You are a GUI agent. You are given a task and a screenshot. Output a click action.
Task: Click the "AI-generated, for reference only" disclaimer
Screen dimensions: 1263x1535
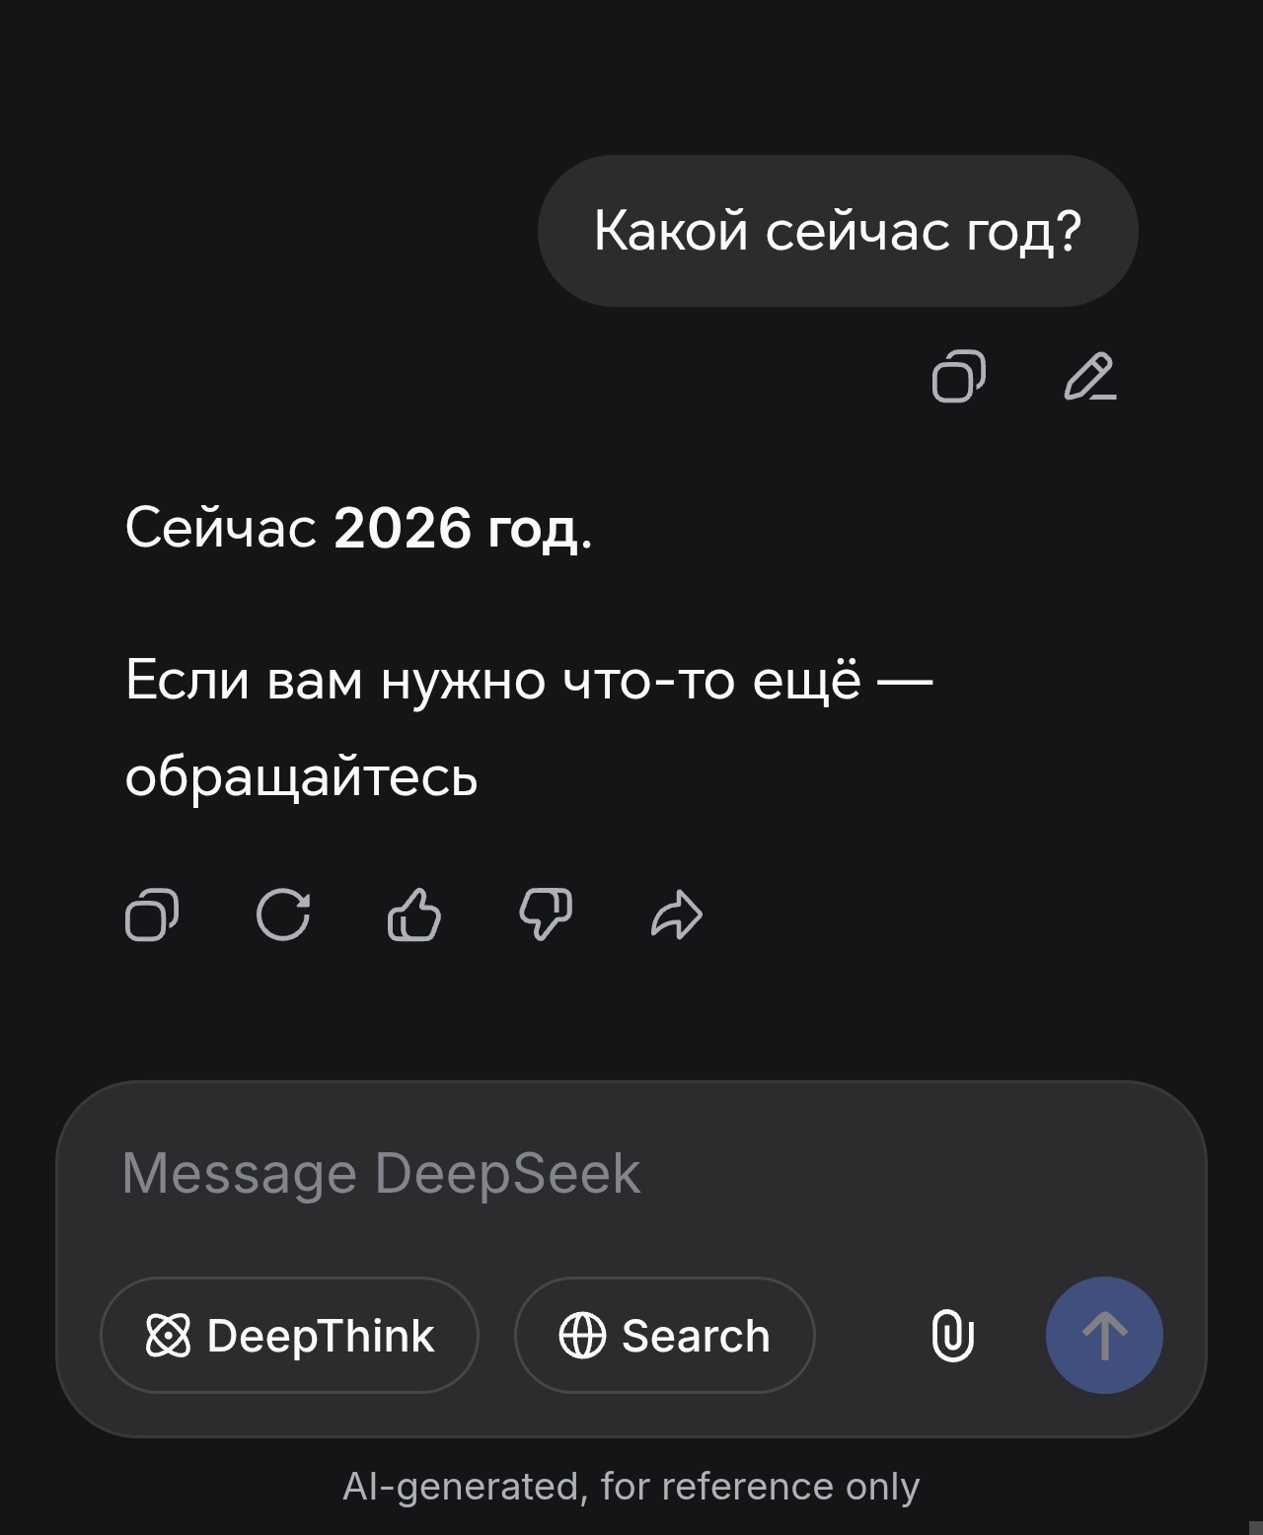tap(631, 1486)
